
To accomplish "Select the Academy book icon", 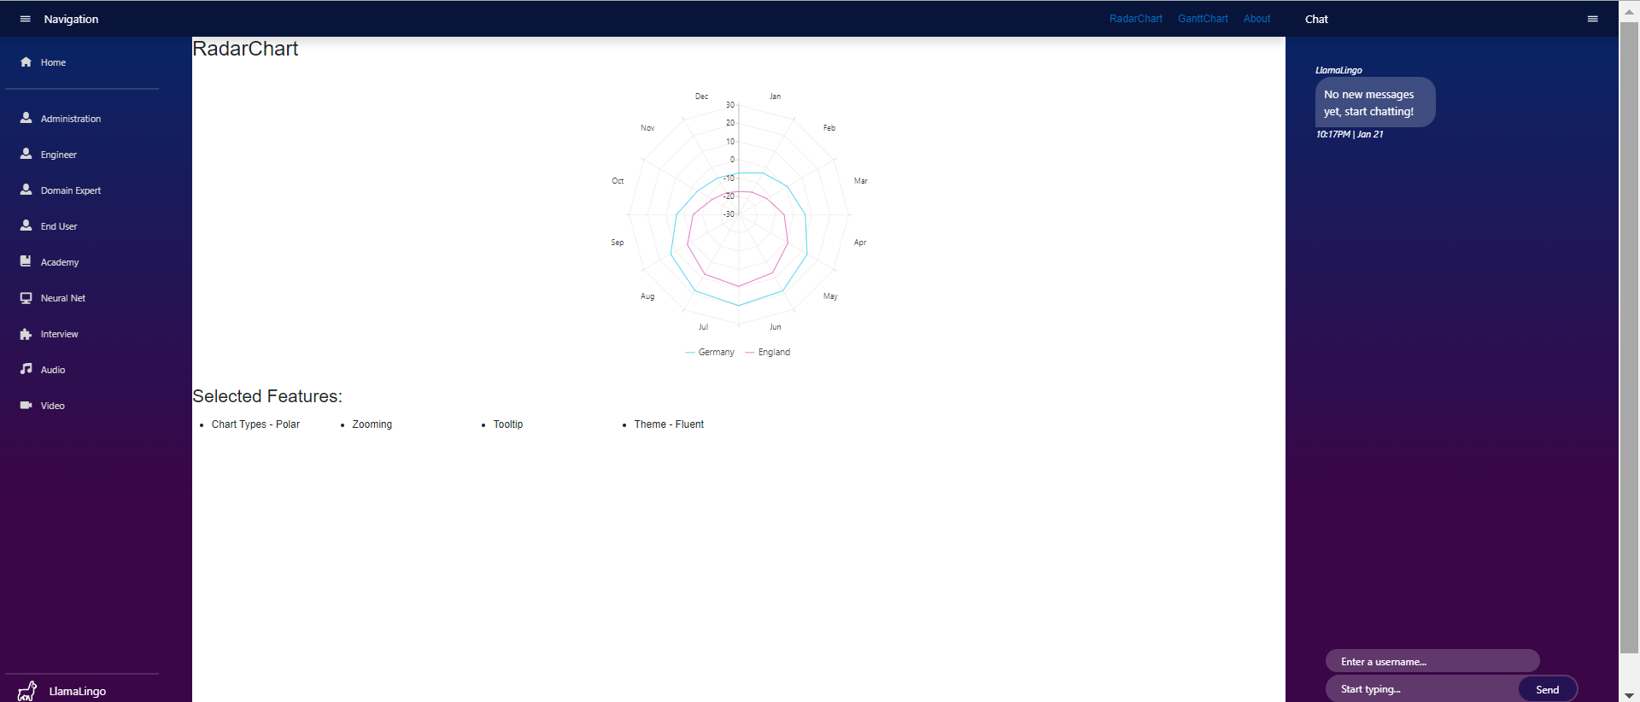I will point(26,261).
